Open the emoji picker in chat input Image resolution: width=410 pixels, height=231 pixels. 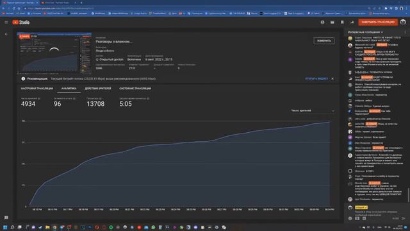(350, 218)
